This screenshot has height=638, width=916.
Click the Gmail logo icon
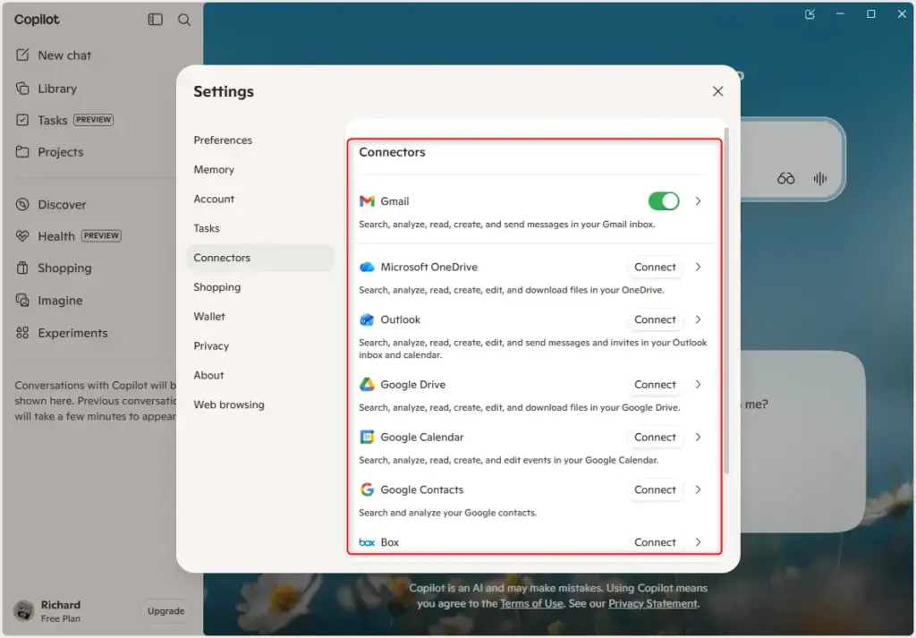pos(367,201)
